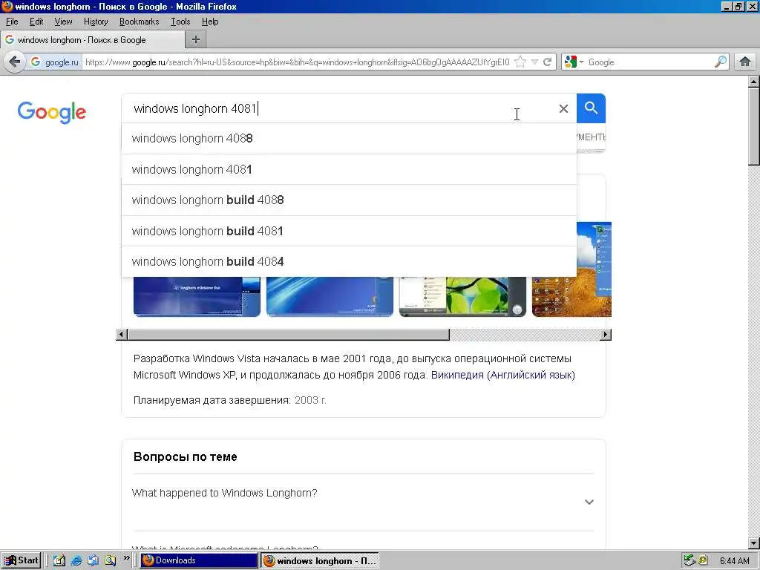Choose suggestion 'windows longhorn 4088'
The width and height of the screenshot is (760, 570).
click(x=349, y=139)
